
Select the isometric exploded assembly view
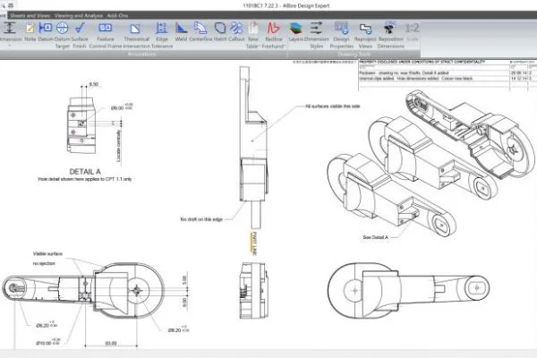pyautogui.click(x=430, y=163)
